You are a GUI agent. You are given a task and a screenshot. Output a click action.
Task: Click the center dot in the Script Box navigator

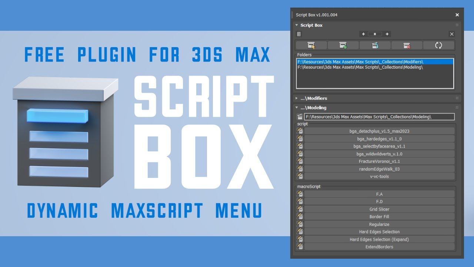[375, 34]
